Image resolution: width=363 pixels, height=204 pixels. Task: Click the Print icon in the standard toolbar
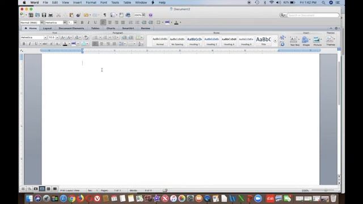point(50,15)
